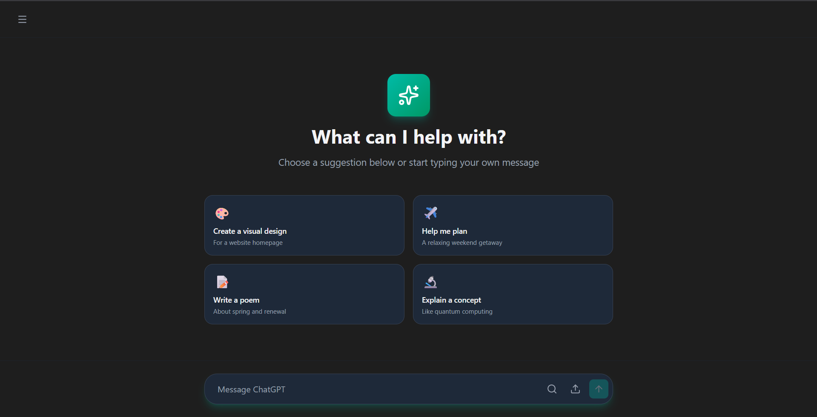Click the upload file icon
The width and height of the screenshot is (817, 417).
[x=575, y=389]
